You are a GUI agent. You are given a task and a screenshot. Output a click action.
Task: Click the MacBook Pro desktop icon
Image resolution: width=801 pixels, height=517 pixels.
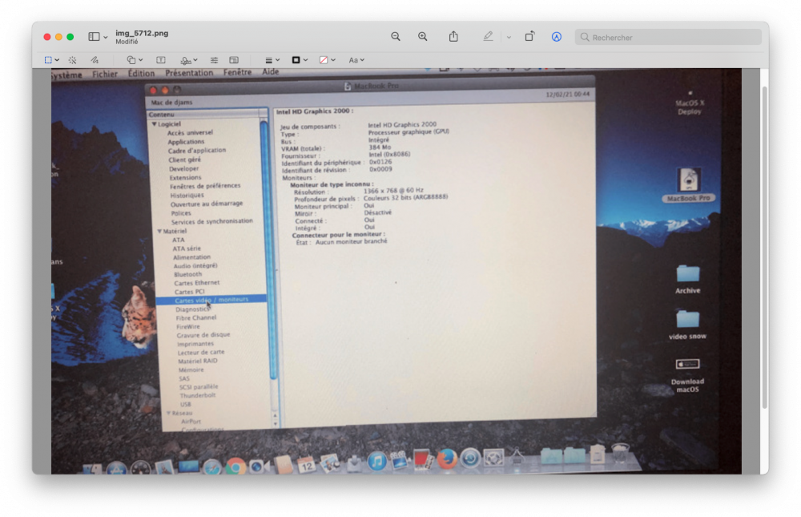pyautogui.click(x=689, y=180)
